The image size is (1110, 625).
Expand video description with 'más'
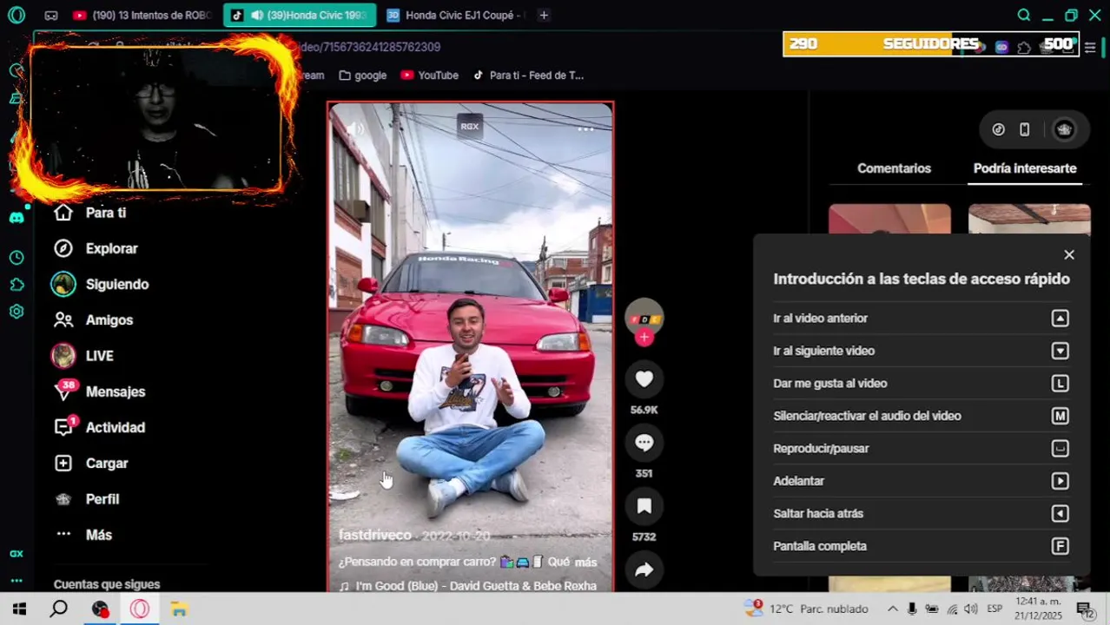point(585,562)
